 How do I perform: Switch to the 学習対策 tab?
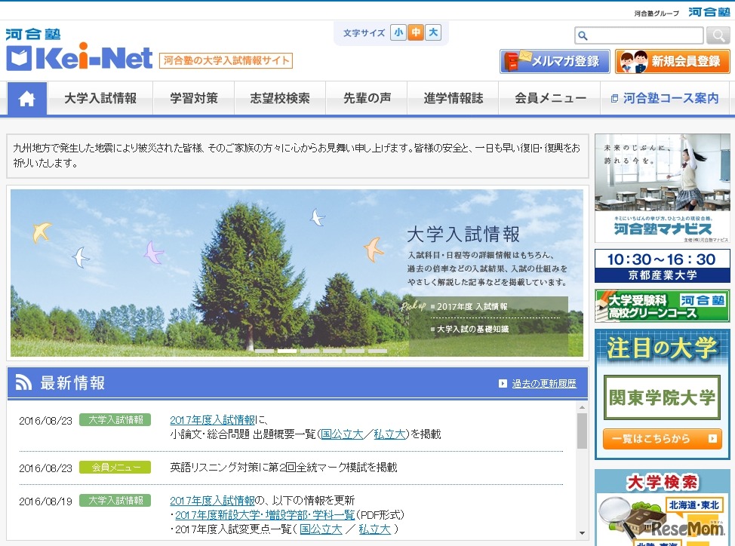193,98
